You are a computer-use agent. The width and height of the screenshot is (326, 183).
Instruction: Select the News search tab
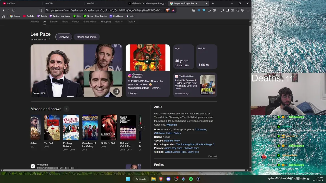click(x=65, y=22)
